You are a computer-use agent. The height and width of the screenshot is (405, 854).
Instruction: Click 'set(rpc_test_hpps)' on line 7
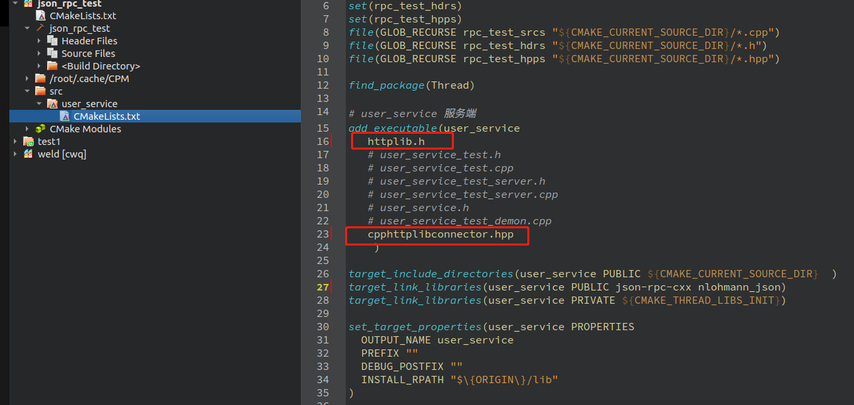[x=405, y=19]
